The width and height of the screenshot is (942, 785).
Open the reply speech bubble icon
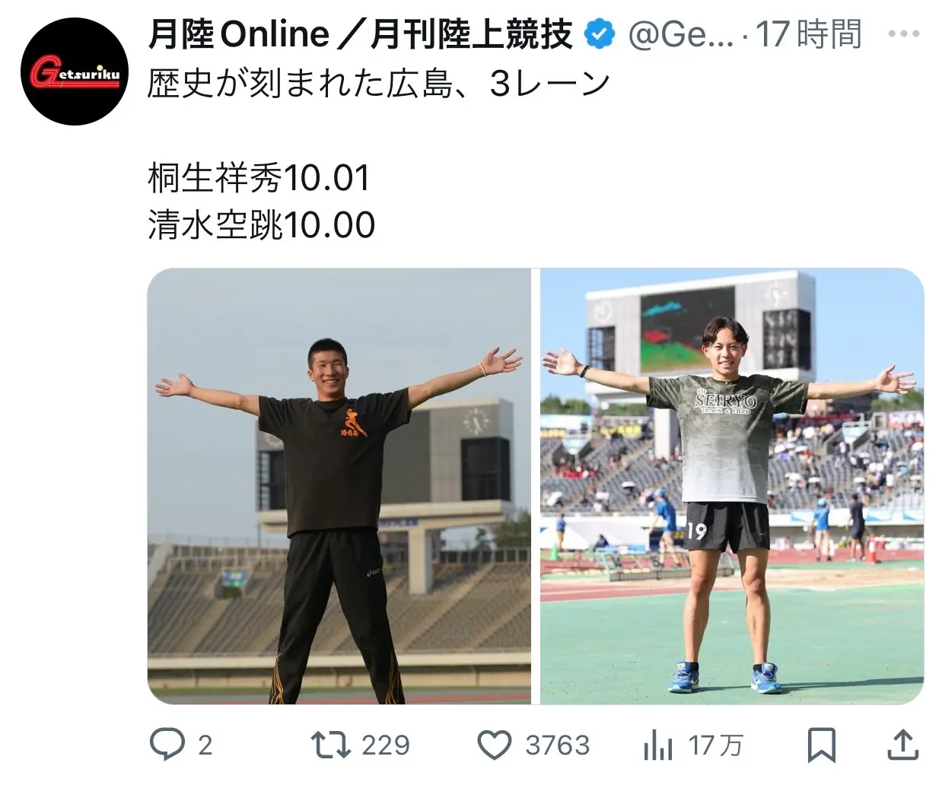point(167,745)
